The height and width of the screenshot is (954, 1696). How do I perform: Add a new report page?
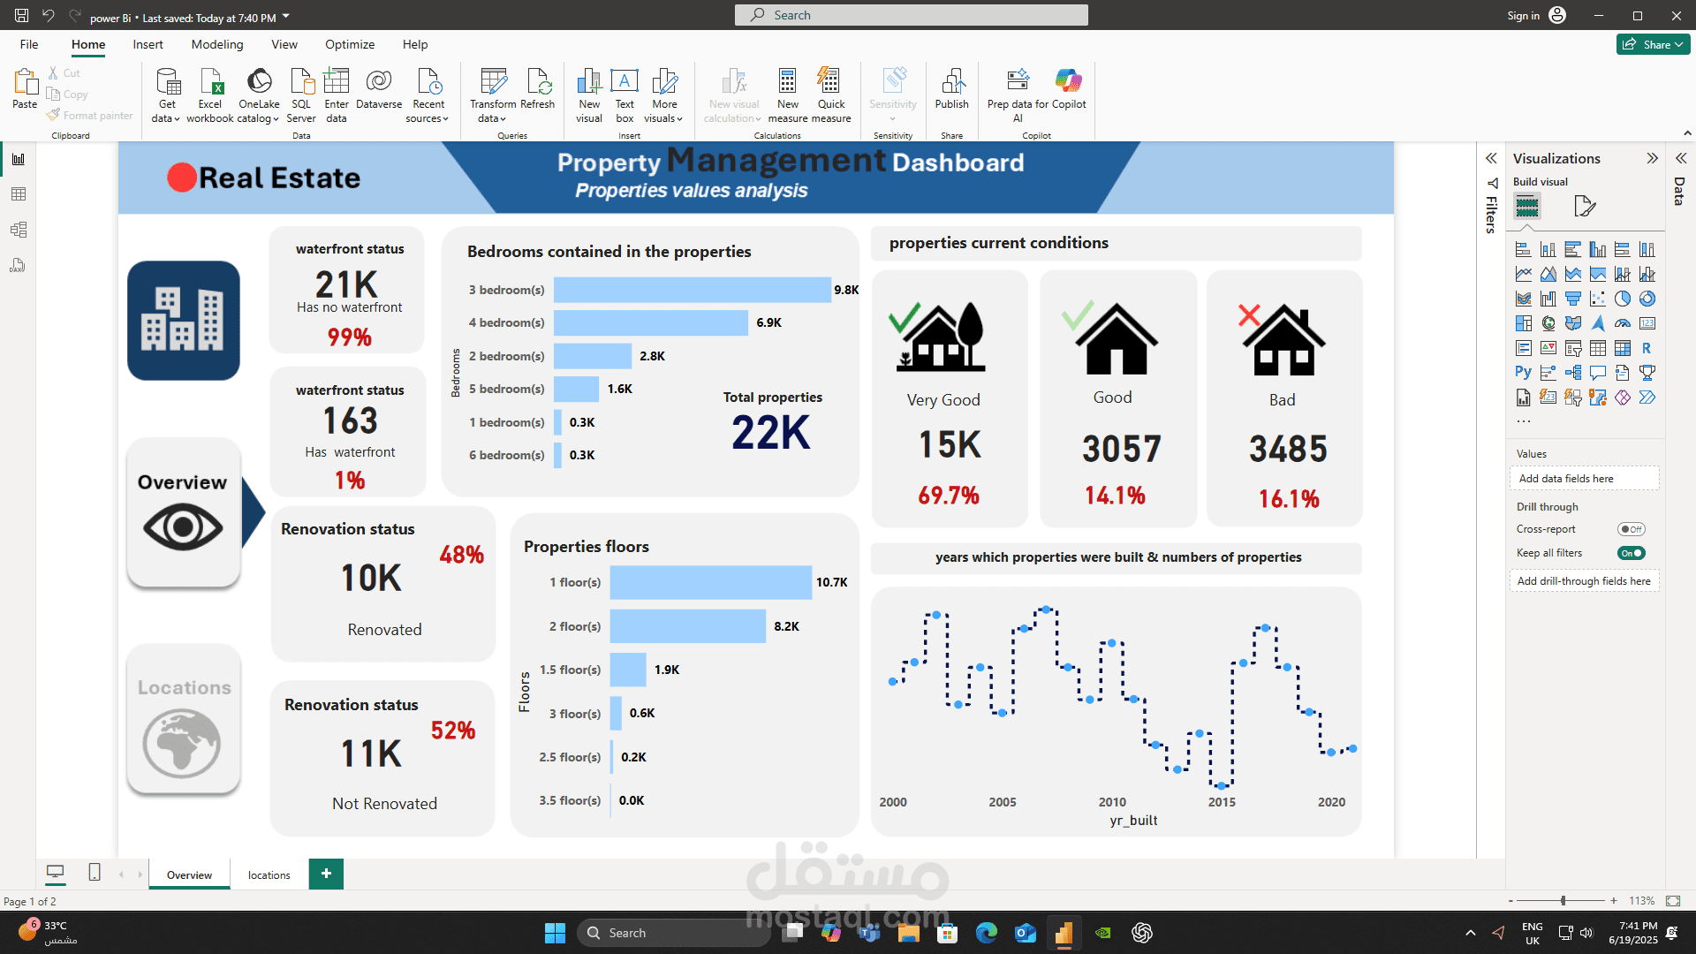[326, 874]
